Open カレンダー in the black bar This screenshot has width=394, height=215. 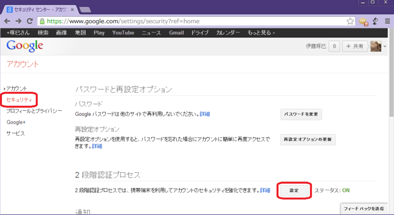pos(228,33)
